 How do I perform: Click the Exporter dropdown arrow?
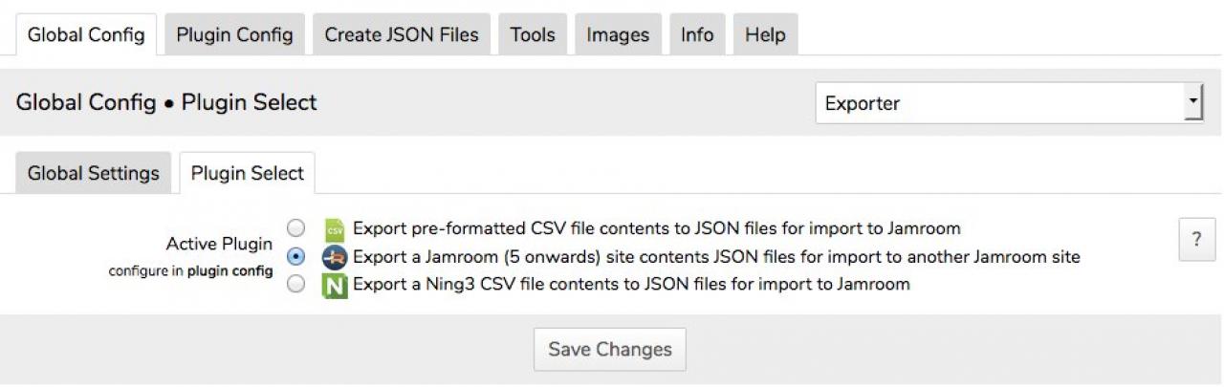1192,102
